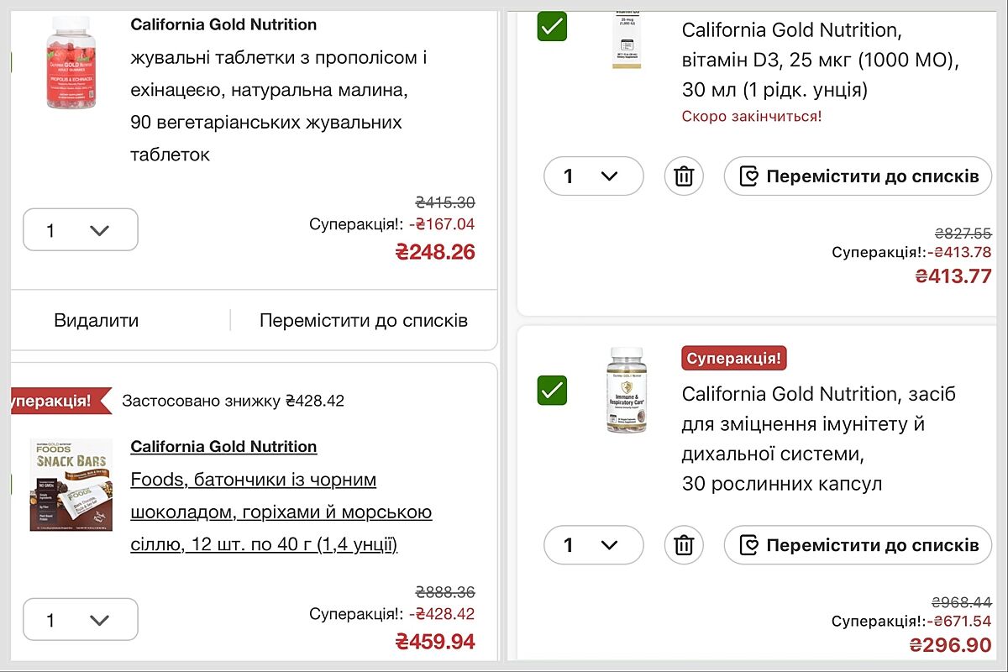Open quantity dropdown for propolis chewable tablets

pyautogui.click(x=81, y=230)
